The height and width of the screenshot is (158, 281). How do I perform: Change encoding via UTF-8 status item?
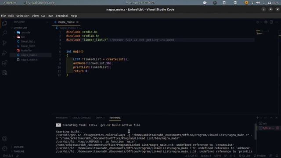(218, 156)
